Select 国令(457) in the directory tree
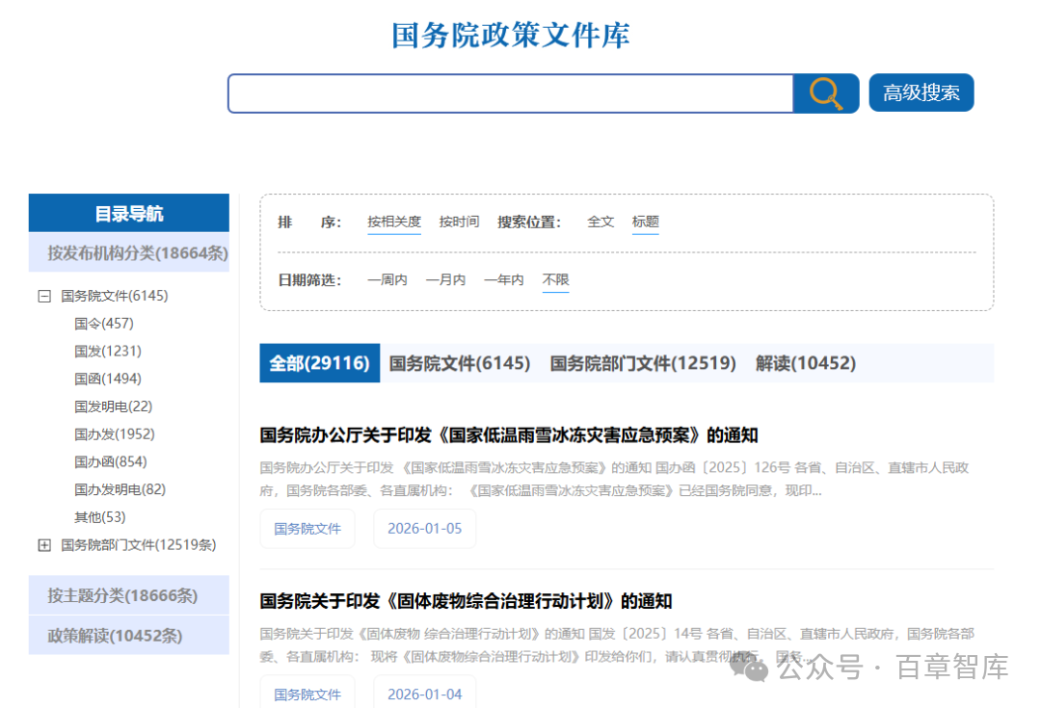Viewport: 1041px width, 708px height. pos(104,324)
